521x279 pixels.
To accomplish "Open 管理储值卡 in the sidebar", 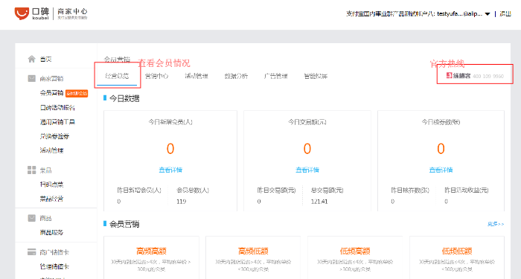I will coord(54,266).
